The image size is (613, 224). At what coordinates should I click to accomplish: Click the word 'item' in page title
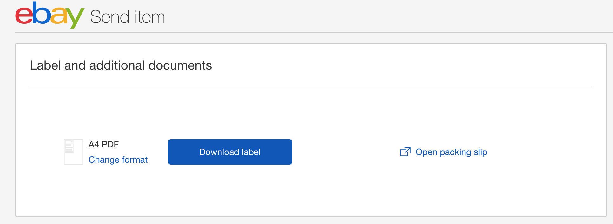150,17
